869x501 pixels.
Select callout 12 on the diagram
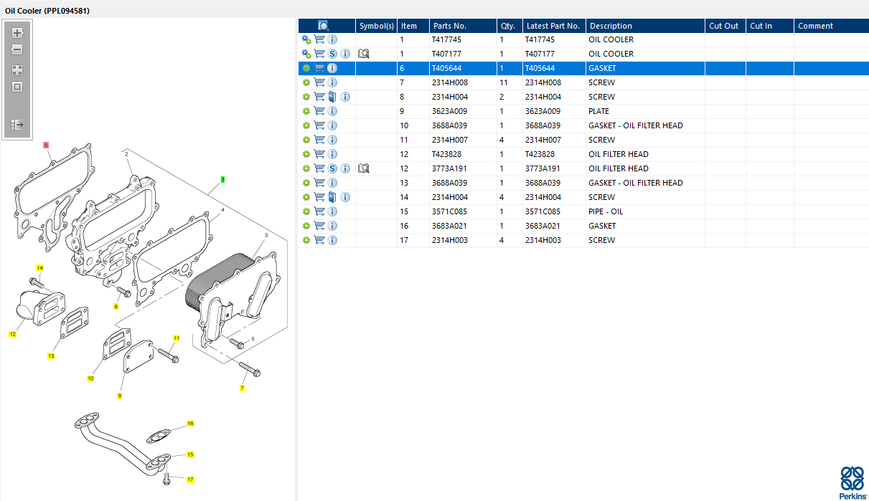(x=12, y=334)
